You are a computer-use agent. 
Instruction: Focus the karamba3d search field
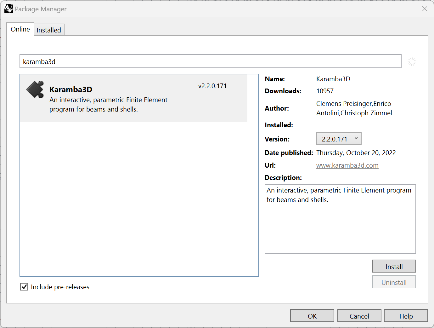tap(210, 61)
